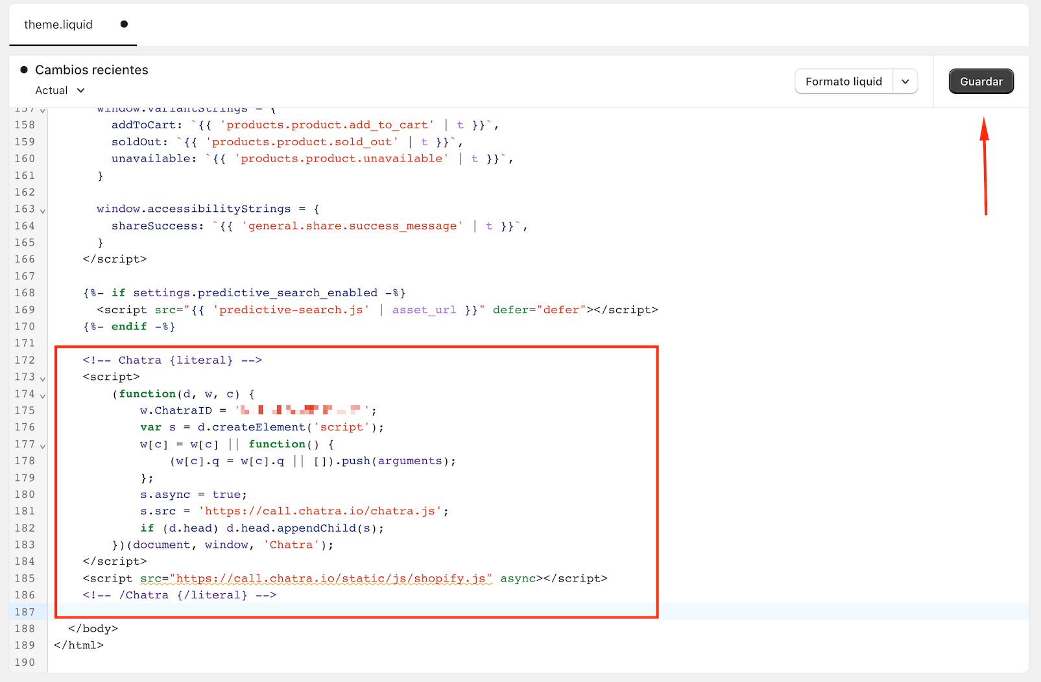Collapse the Chatra script block at line 173
This screenshot has height=682, width=1041.
(x=42, y=377)
